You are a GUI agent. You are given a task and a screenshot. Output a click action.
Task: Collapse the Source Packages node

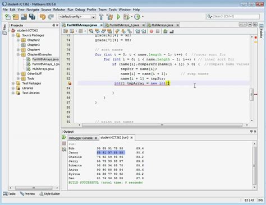pos(13,35)
